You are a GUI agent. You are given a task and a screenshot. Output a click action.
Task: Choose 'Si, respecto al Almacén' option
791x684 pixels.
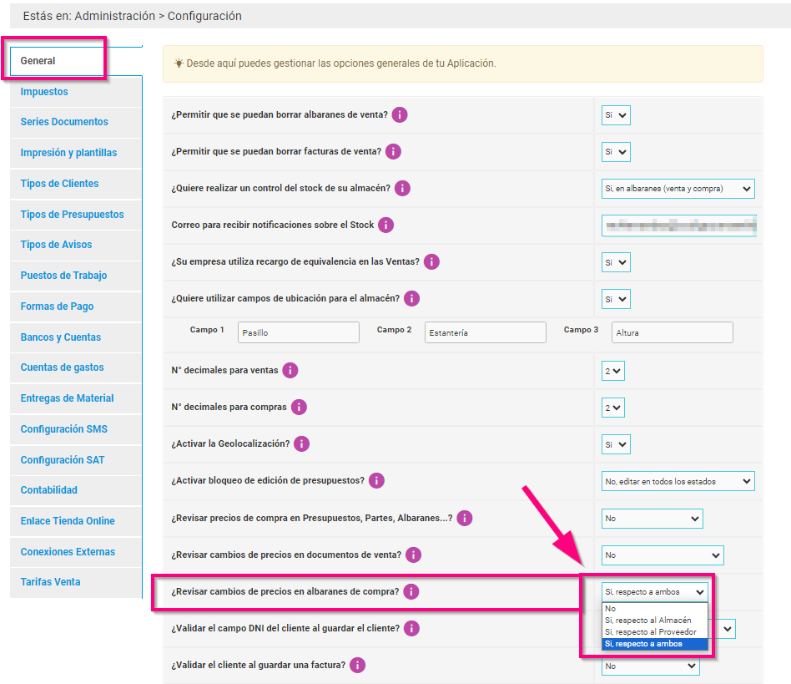coord(648,621)
